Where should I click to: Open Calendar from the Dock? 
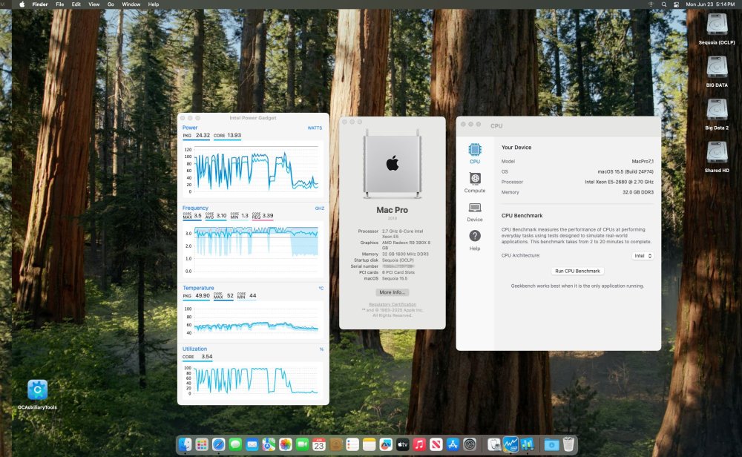click(319, 444)
